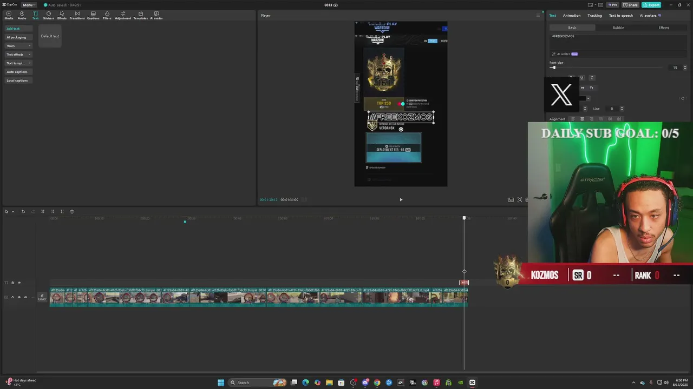The height and width of the screenshot is (389, 693).
Task: Increment the font size stepper
Action: point(685,66)
